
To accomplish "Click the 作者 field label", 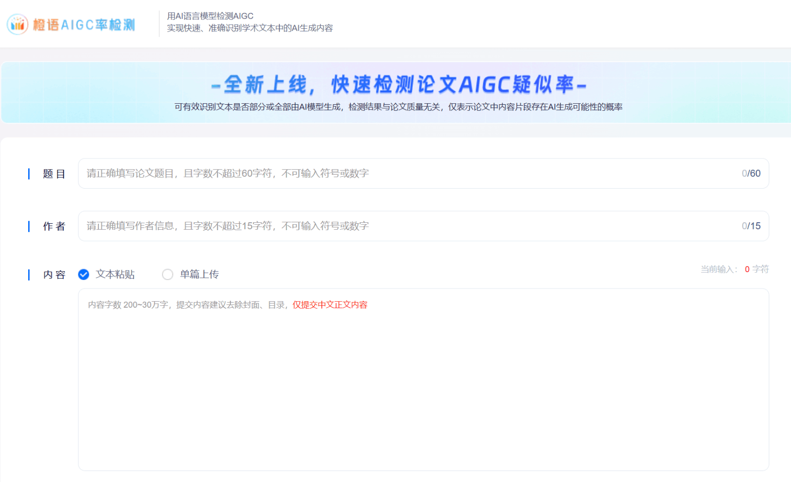I will (x=54, y=226).
